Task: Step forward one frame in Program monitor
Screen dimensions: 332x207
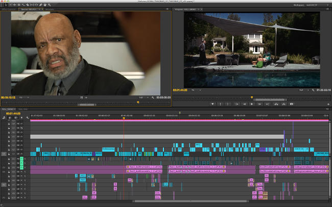Action: pyautogui.click(x=259, y=104)
